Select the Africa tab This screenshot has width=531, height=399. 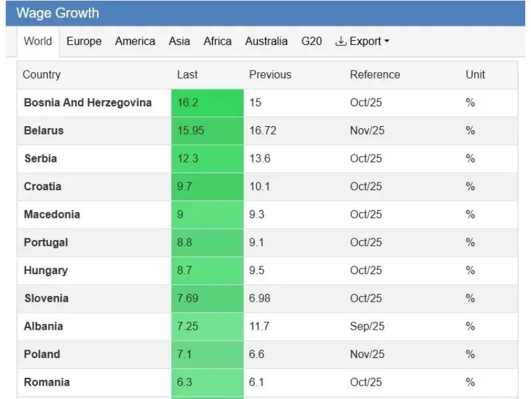[x=218, y=42]
